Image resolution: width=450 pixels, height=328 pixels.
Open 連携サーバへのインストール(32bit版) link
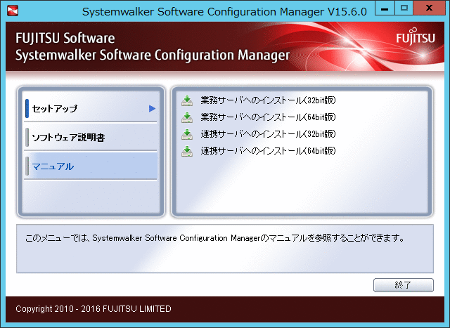[268, 134]
